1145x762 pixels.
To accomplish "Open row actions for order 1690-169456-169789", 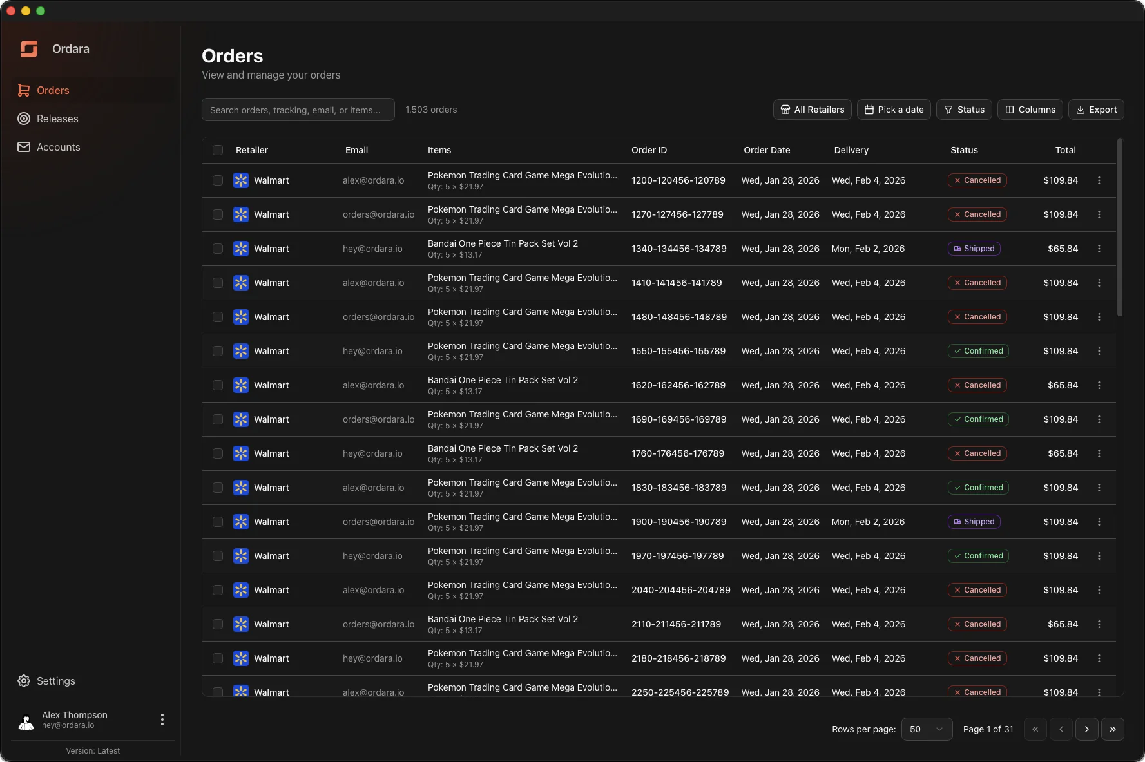I will click(1099, 419).
